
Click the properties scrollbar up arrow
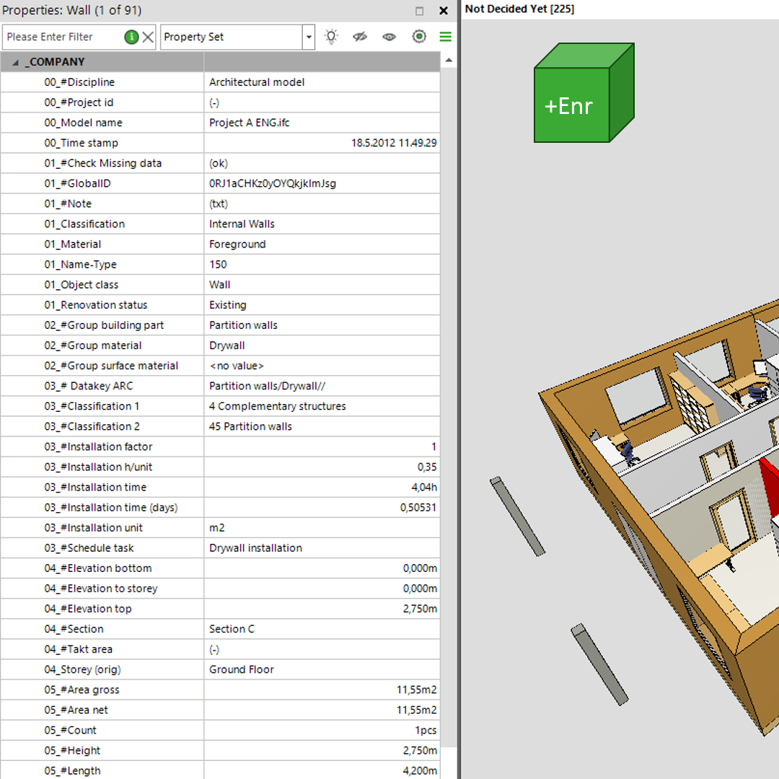point(449,61)
